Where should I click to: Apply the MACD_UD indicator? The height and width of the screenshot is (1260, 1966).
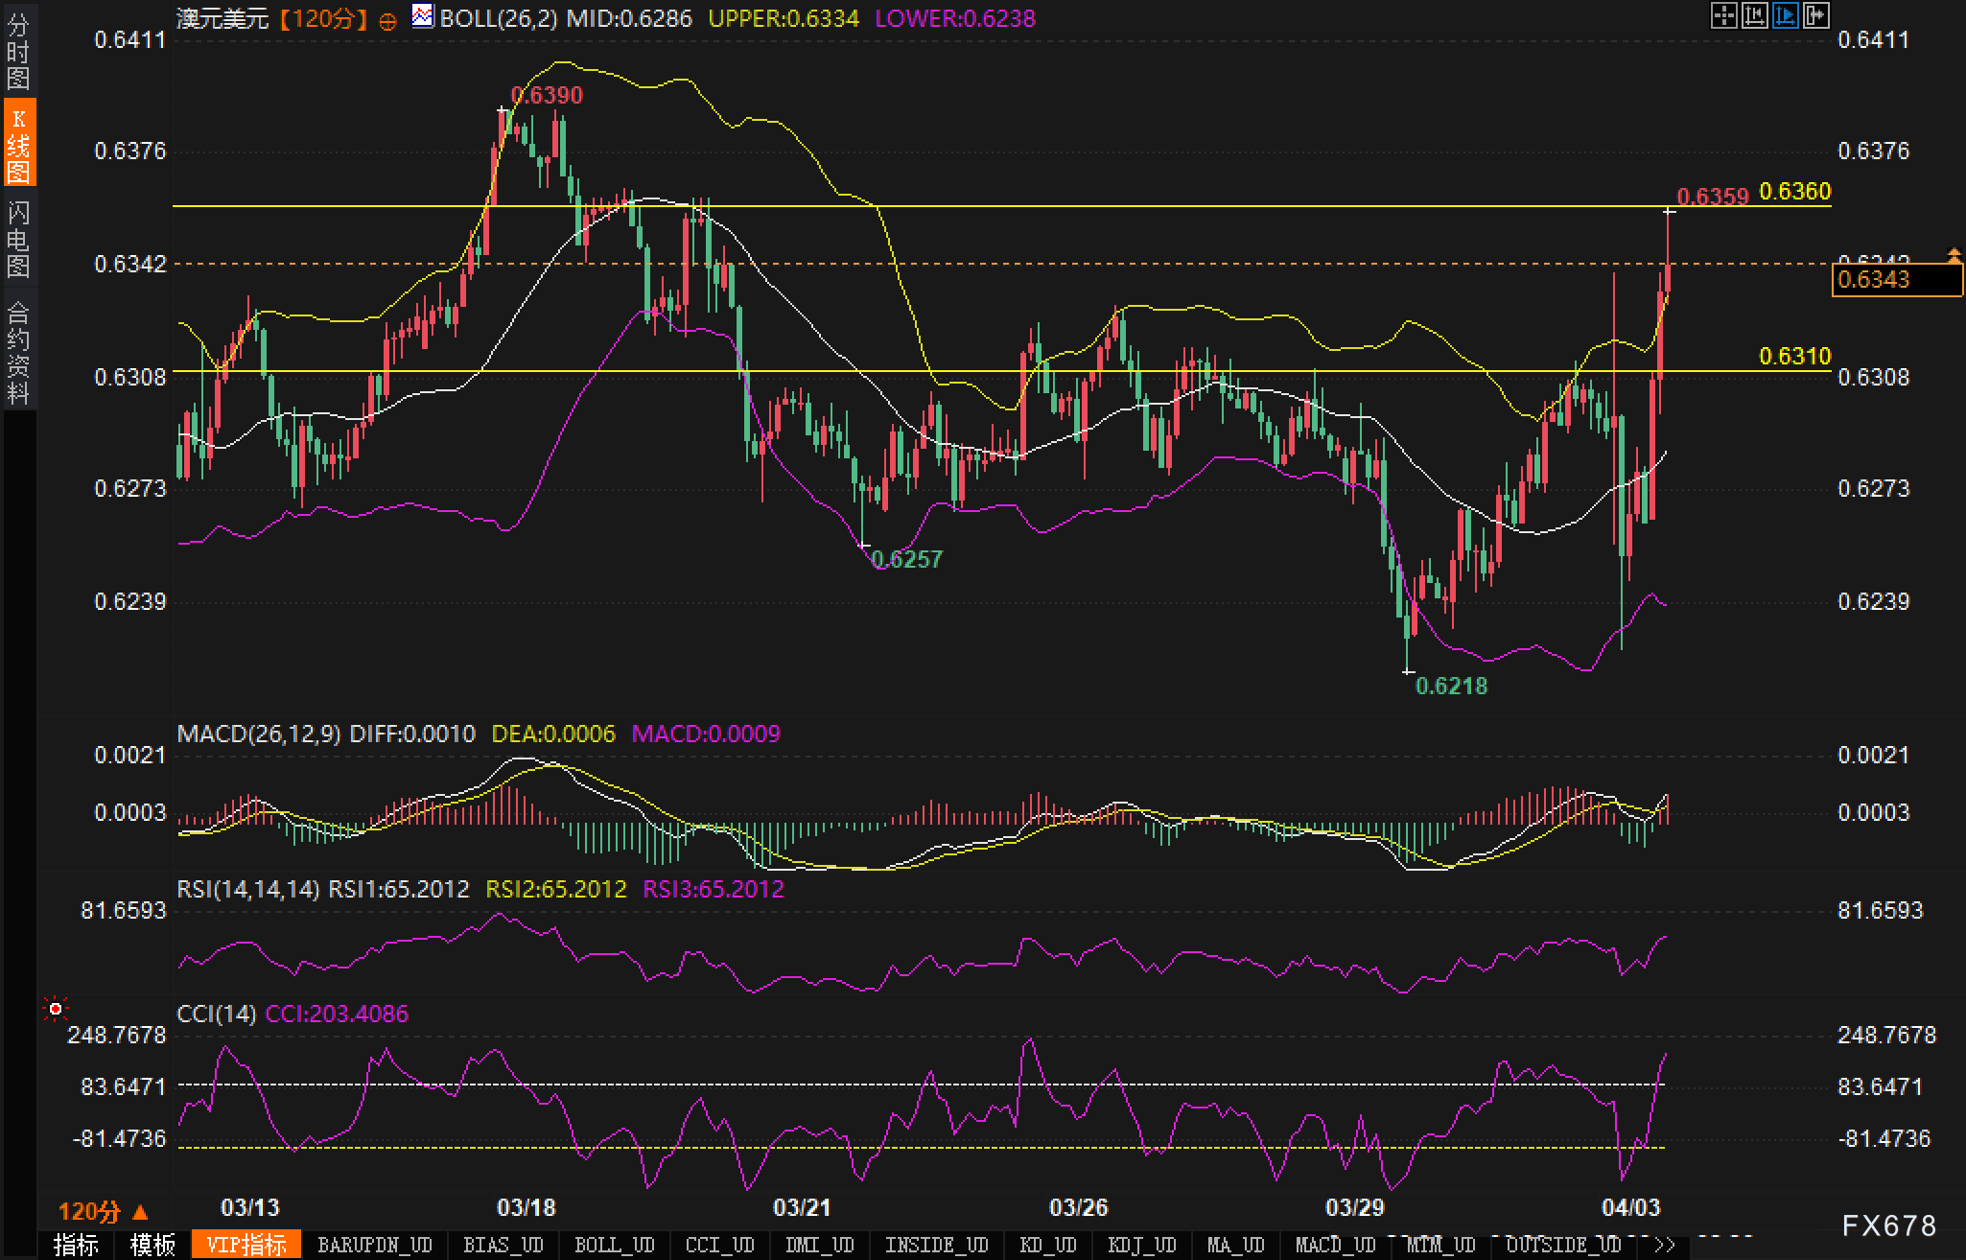coord(1335,1245)
